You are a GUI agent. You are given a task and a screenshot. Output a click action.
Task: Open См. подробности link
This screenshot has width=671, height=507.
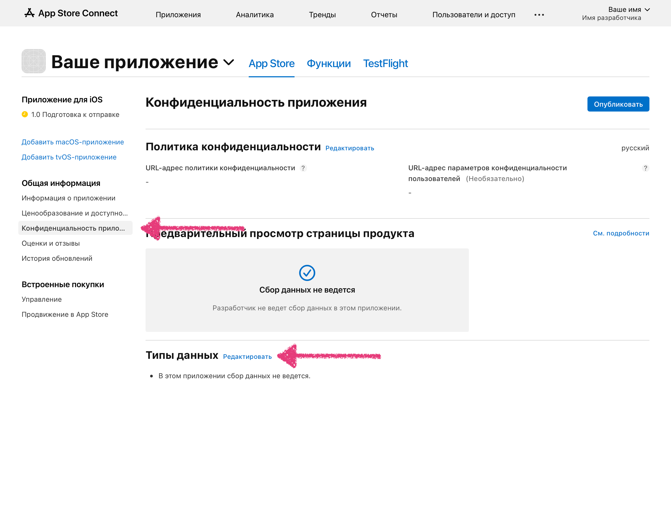(621, 233)
